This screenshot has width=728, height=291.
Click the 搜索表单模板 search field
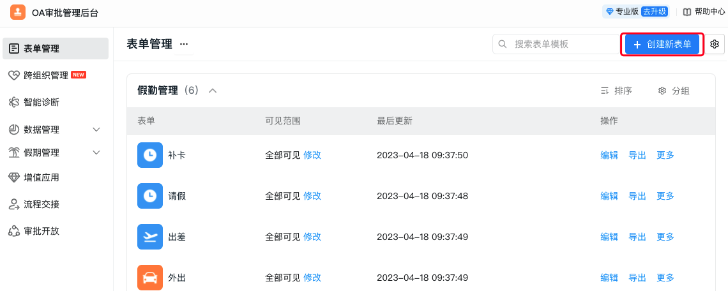556,44
